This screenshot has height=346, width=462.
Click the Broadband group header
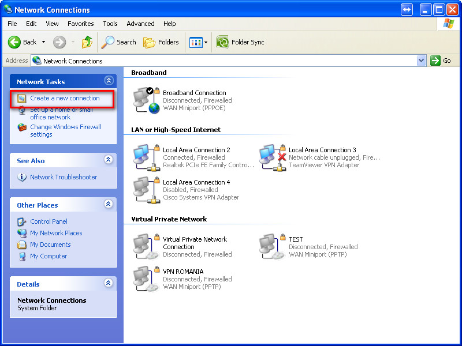point(149,73)
